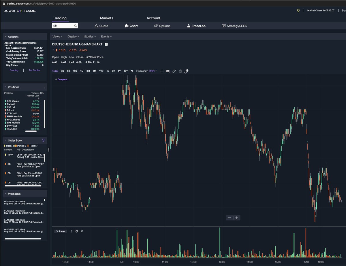Move the Volume study up
Screen dimensions: 346x266
tap(72, 231)
